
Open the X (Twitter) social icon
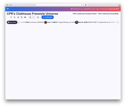coord(15,17)
